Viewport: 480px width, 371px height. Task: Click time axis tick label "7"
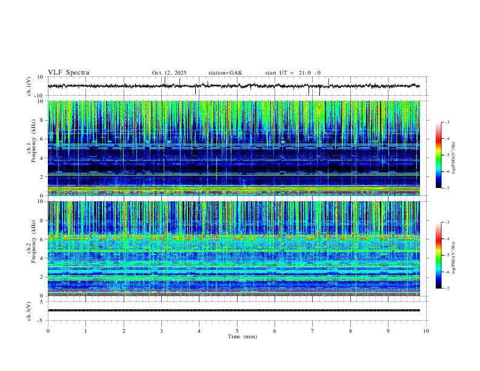[313, 331]
